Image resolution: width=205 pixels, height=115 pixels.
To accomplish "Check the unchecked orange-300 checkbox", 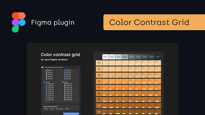I will point(65,88).
